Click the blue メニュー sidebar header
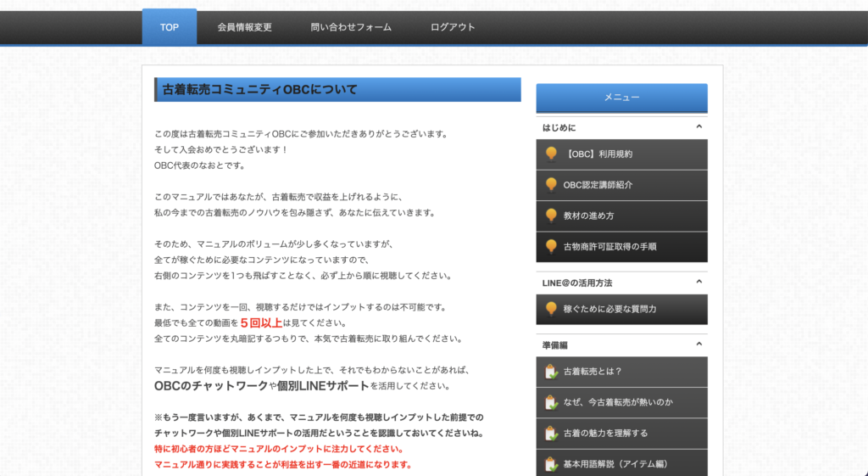 (621, 98)
